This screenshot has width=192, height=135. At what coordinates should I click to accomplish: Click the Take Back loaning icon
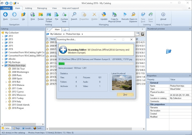point(143,14)
